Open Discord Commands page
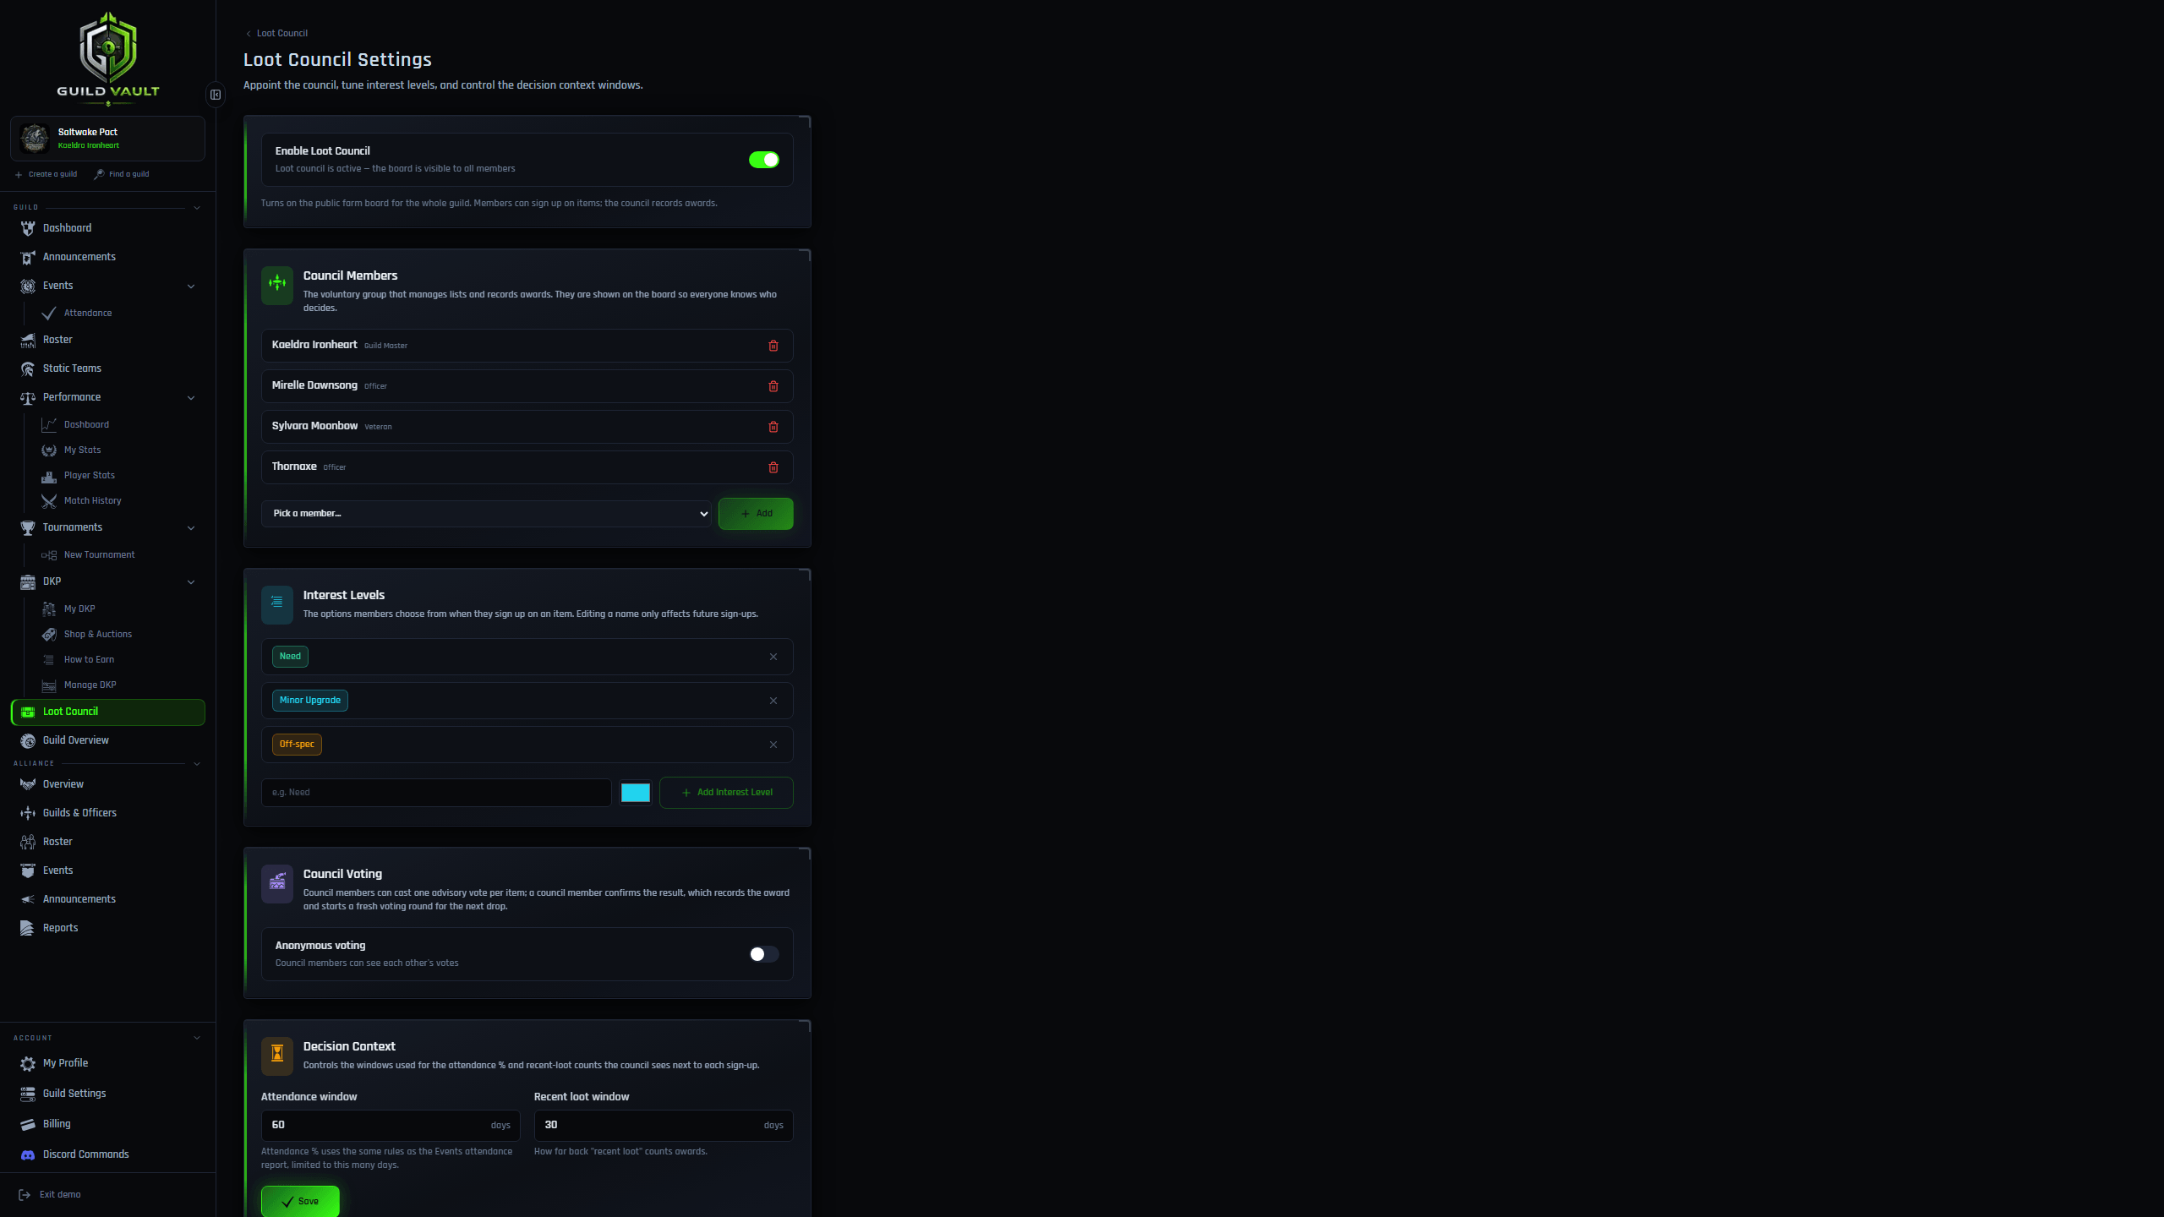The height and width of the screenshot is (1217, 2164). pos(107,1154)
